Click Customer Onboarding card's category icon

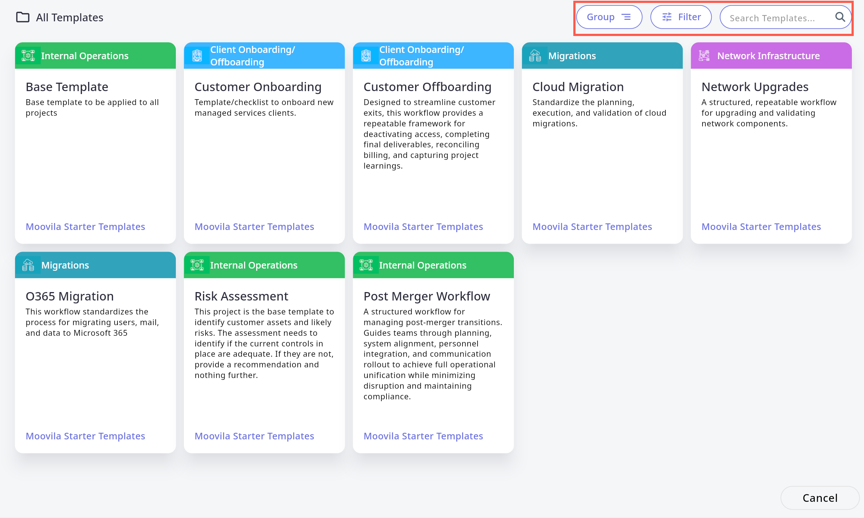click(197, 55)
